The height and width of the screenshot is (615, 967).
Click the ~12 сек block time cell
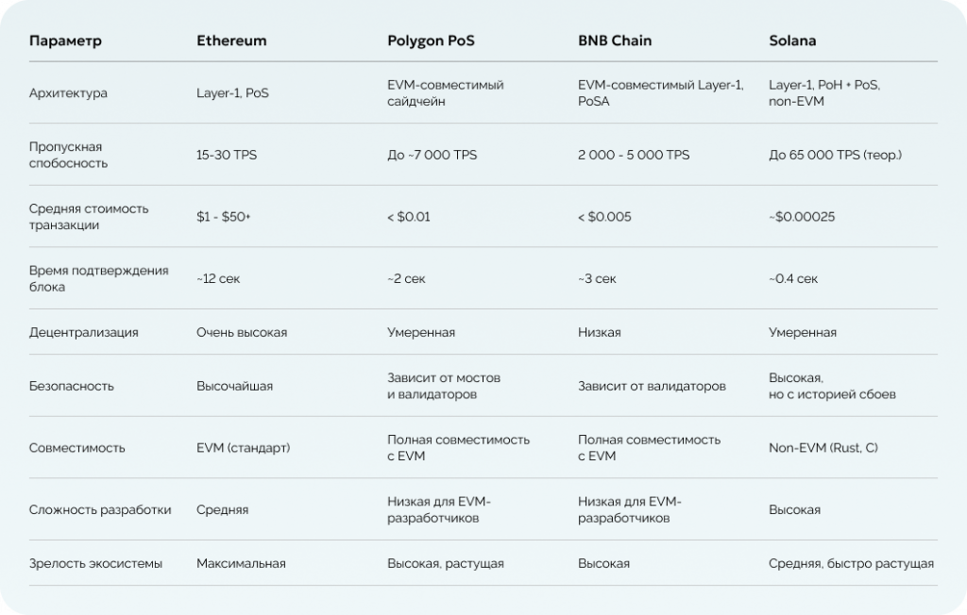pyautogui.click(x=220, y=278)
